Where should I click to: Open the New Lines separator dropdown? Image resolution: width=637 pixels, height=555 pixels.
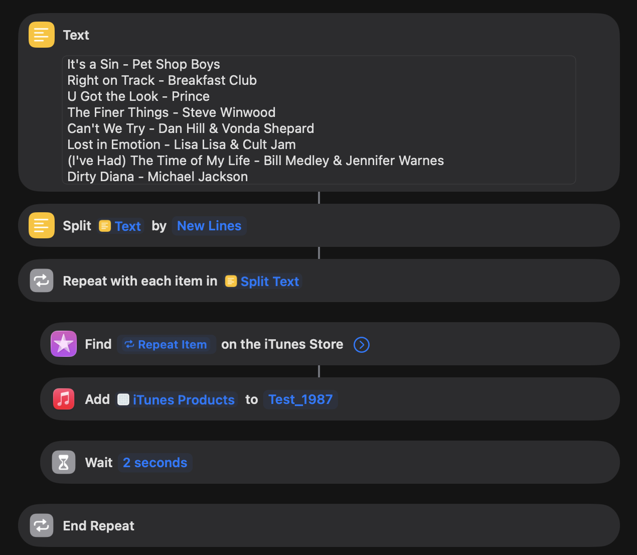(x=209, y=226)
